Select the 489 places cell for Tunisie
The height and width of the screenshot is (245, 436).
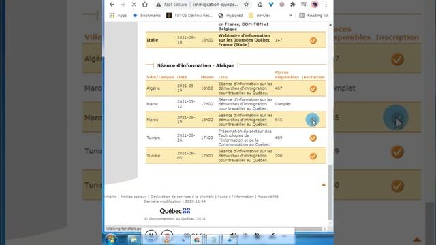tap(279, 137)
